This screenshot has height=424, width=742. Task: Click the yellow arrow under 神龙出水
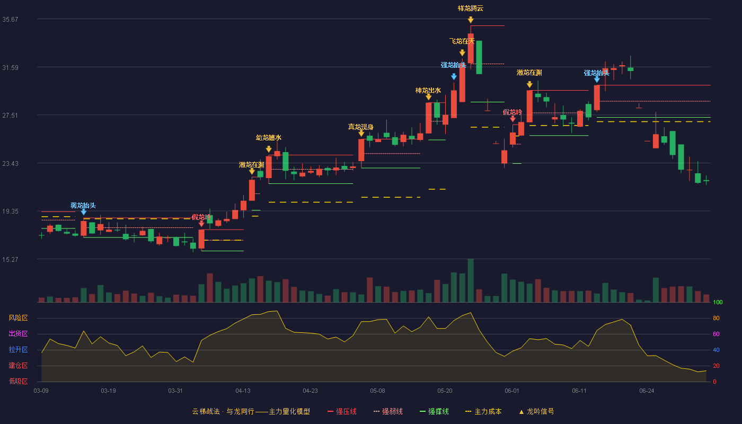pyautogui.click(x=428, y=97)
